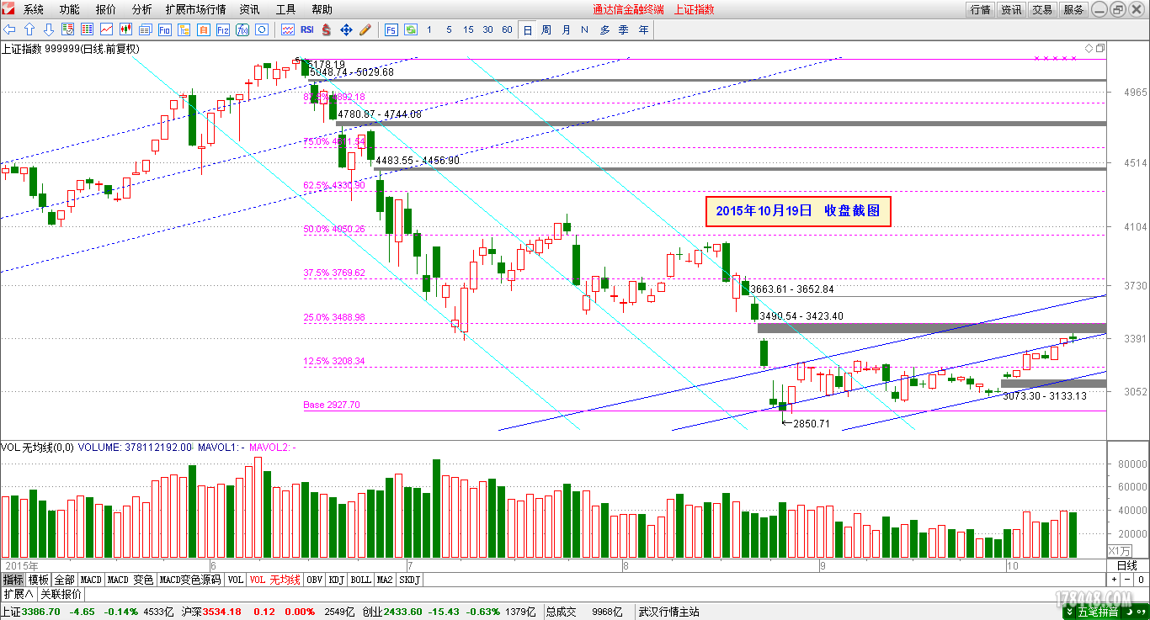1150x620 pixels.
Task: Select the pencil drawing tool
Action: [x=365, y=29]
